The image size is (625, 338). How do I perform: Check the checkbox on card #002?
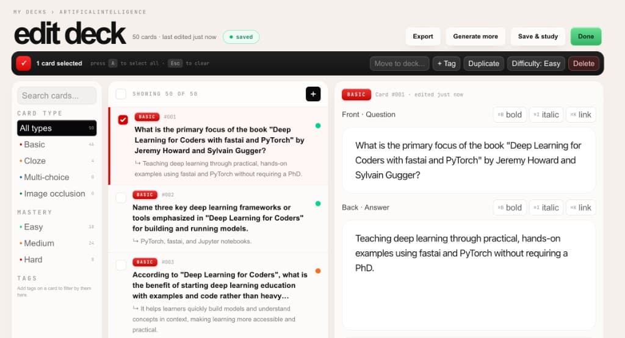121,198
